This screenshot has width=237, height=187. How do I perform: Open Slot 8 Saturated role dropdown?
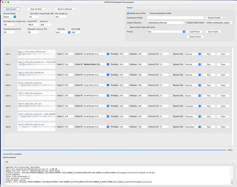193,127
